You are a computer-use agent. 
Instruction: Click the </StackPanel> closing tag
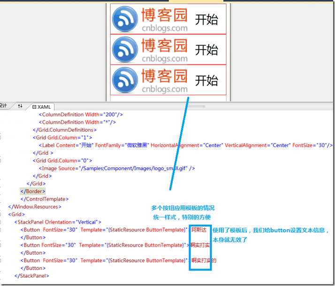pos(31,276)
